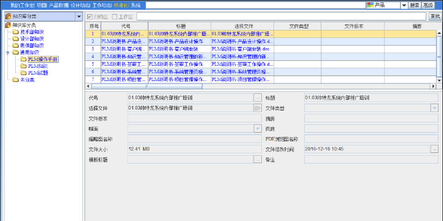Click the ellipsis button next to 文件修改时间
This screenshot has height=221, width=443.
click(x=434, y=149)
